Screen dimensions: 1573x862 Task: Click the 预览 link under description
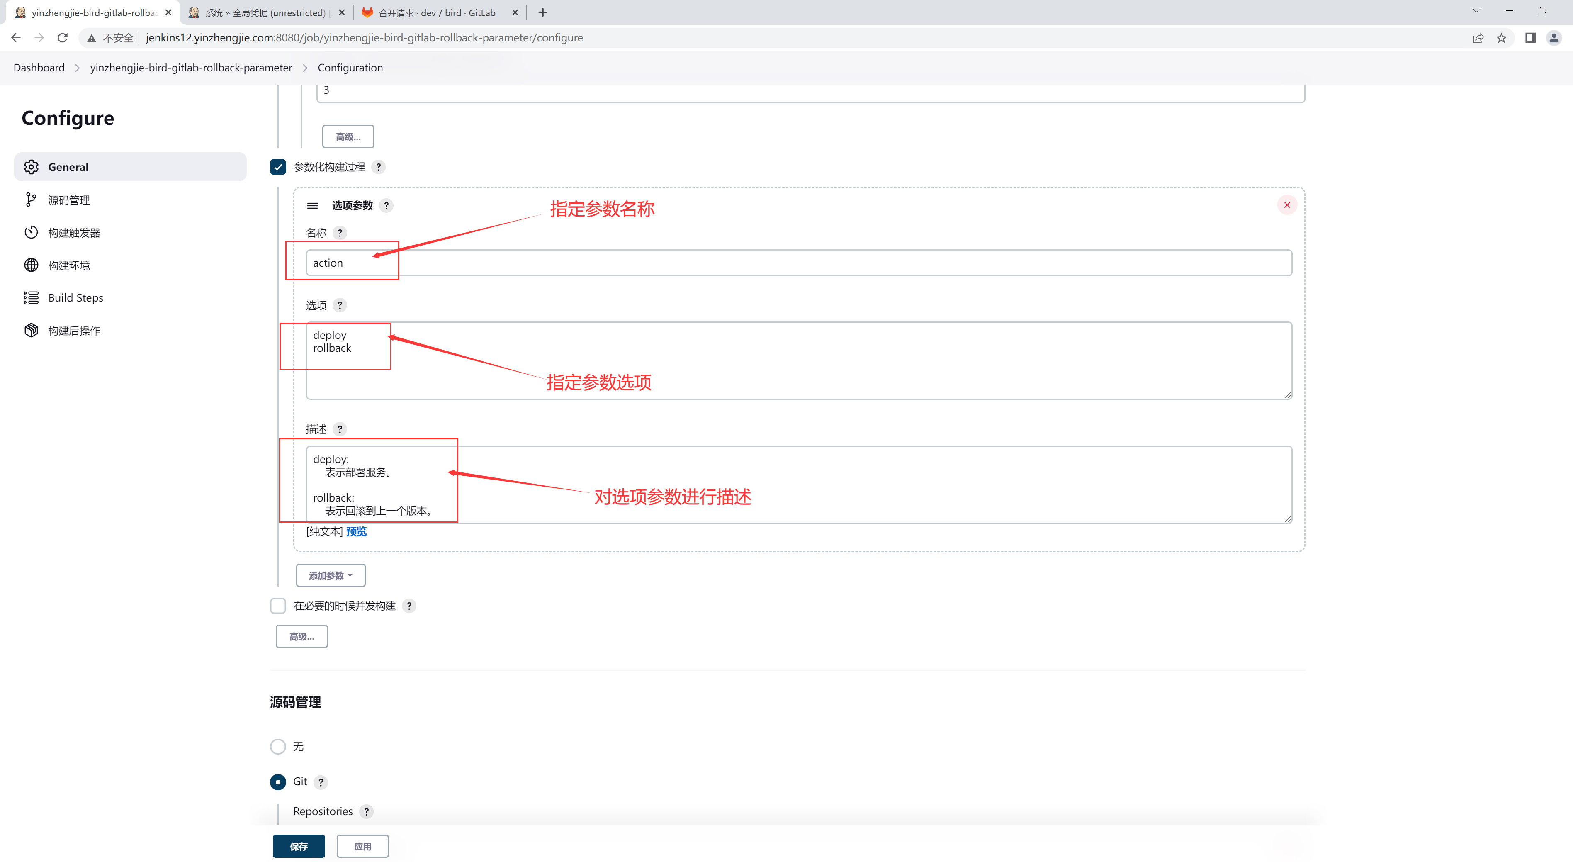tap(356, 531)
